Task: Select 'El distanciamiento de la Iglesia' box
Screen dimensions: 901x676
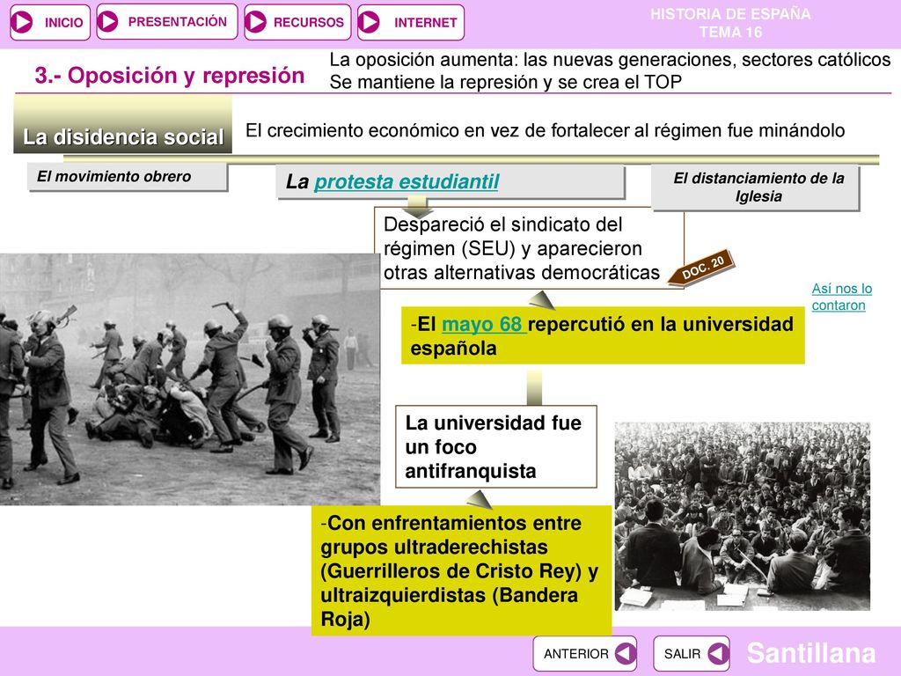Action: [x=756, y=187]
